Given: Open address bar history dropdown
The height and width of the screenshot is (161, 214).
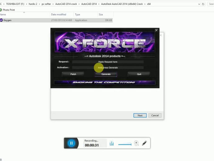Looking at the screenshot, I should [x=199, y=4].
